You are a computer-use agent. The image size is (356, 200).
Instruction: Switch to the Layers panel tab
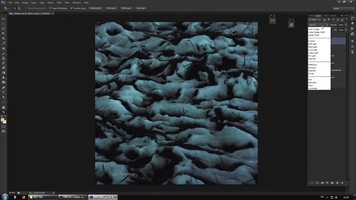pyautogui.click(x=319, y=16)
